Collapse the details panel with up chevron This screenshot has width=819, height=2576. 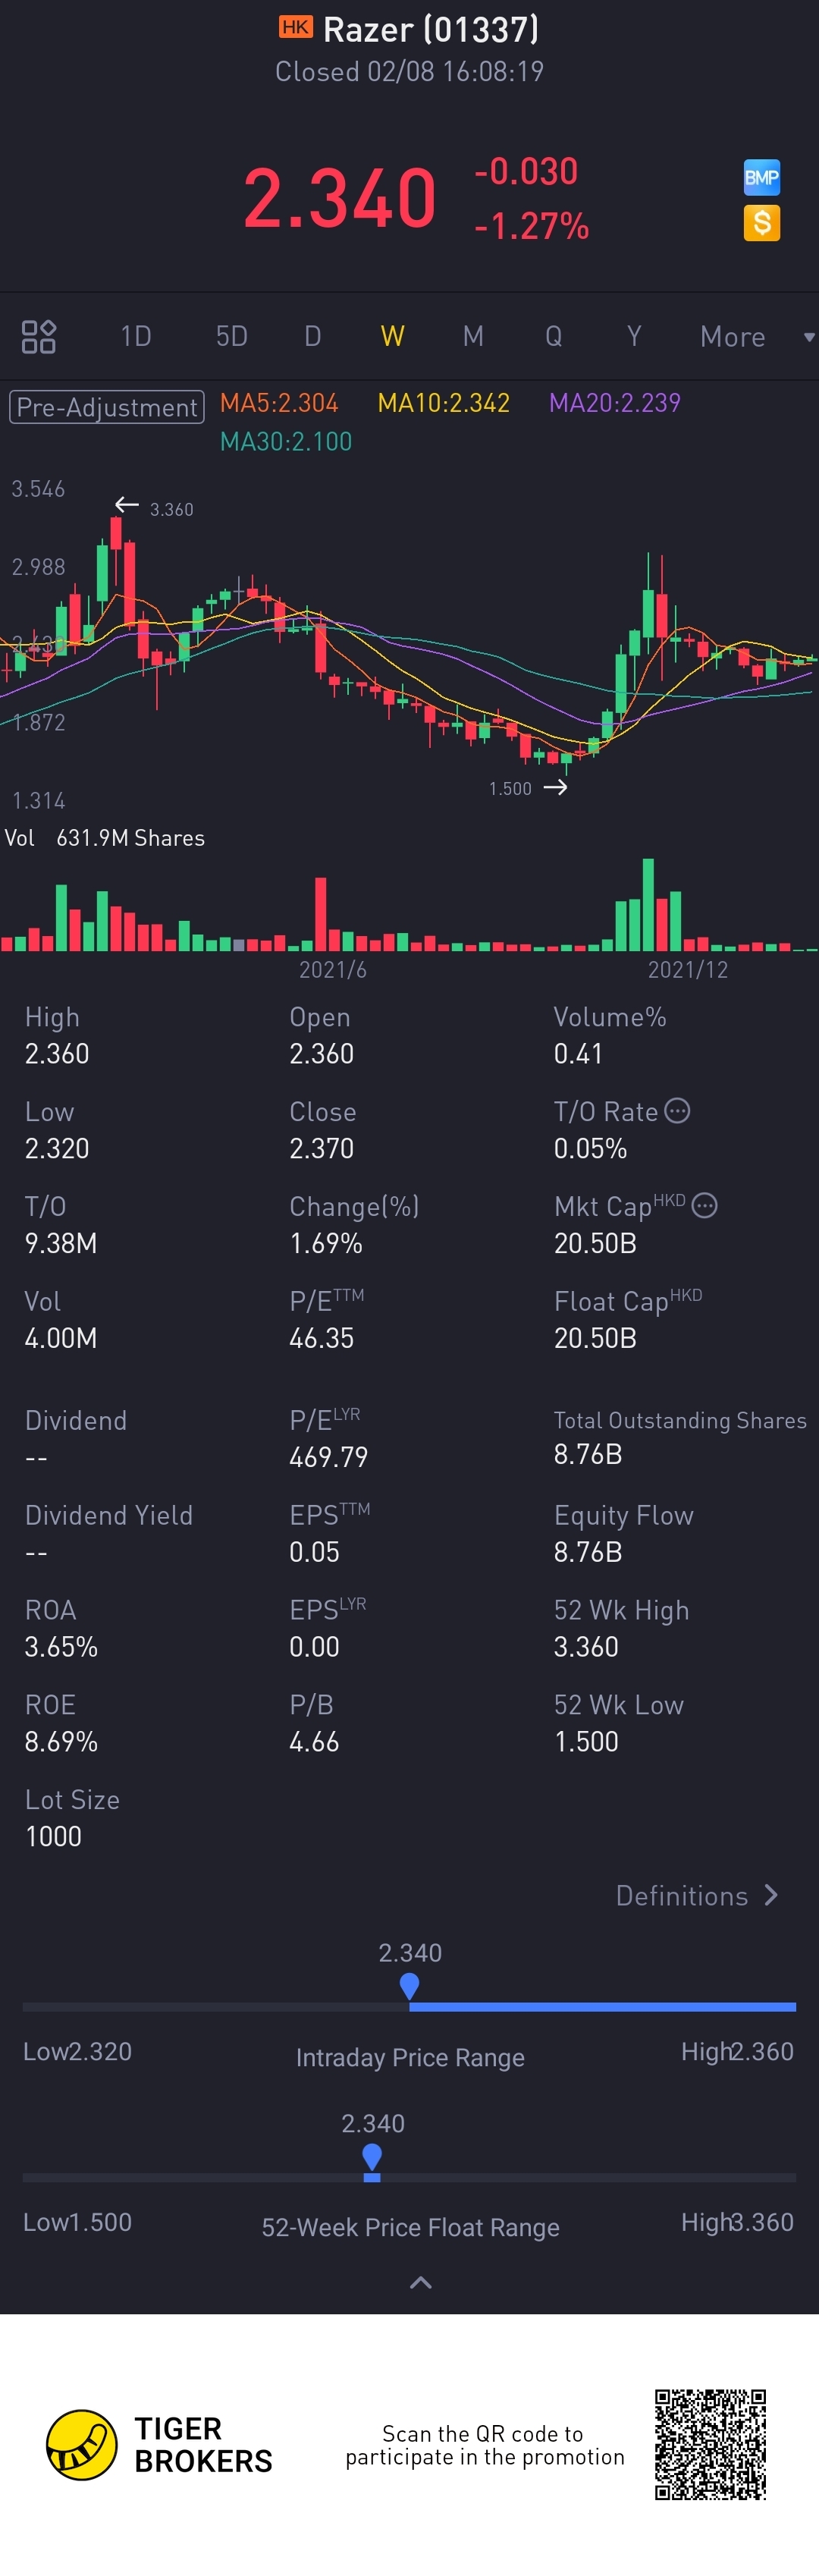tap(421, 2283)
